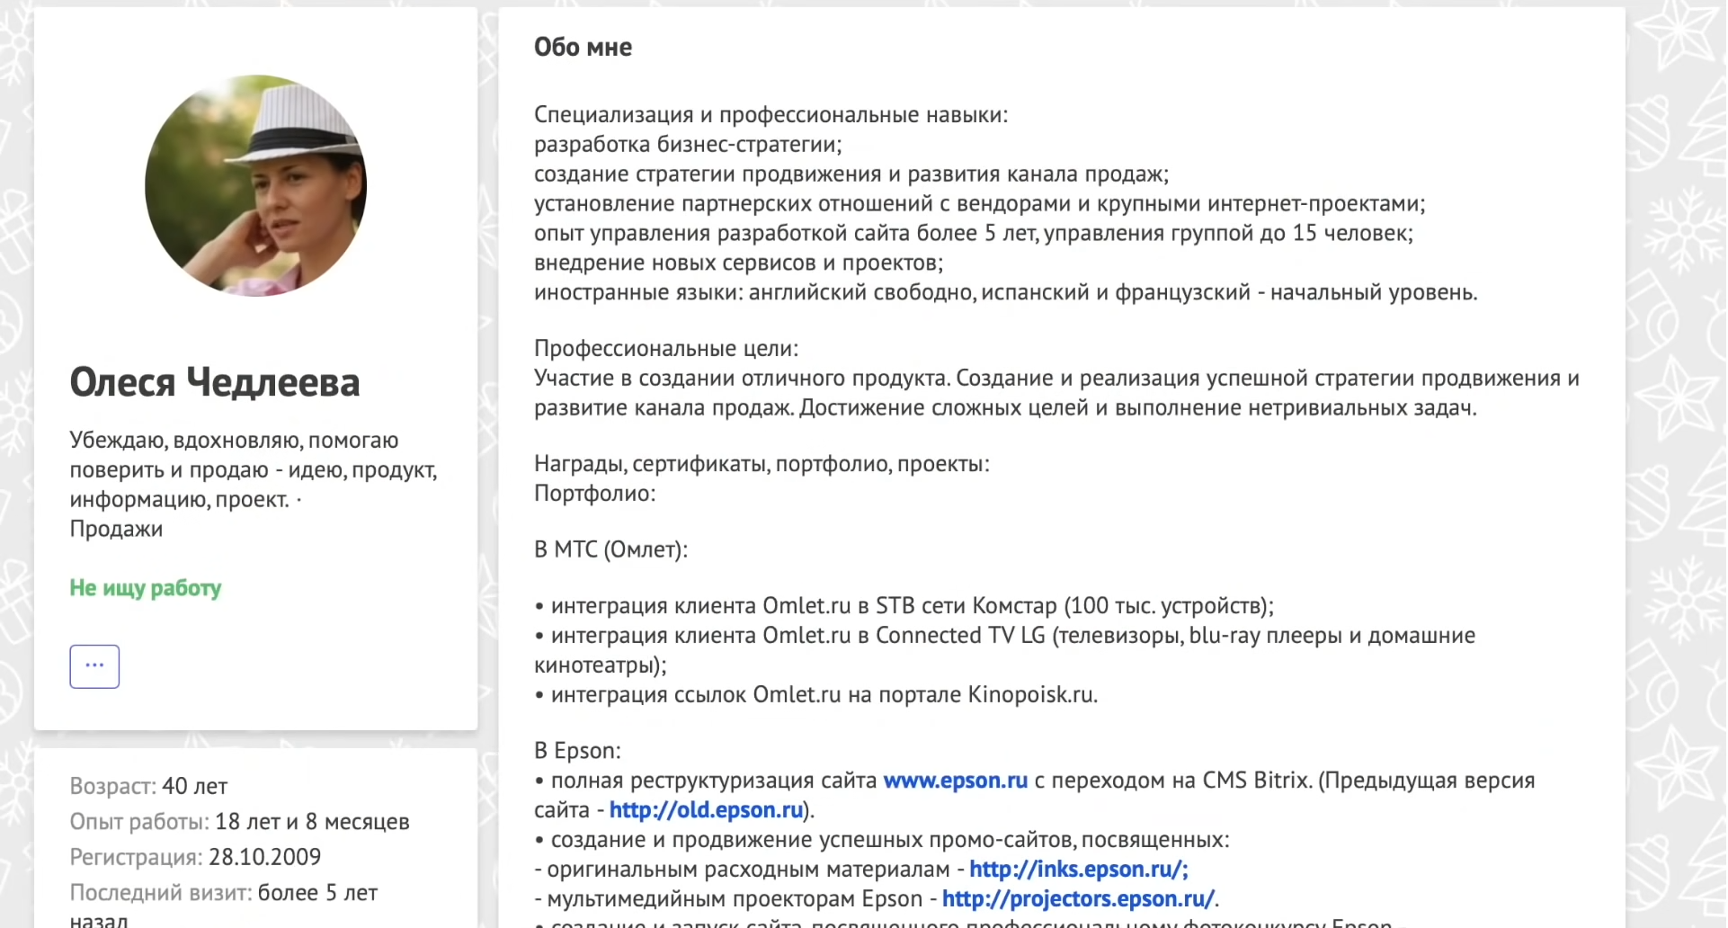The width and height of the screenshot is (1728, 928).
Task: Click the Не ищу работу status
Action: [x=146, y=588]
